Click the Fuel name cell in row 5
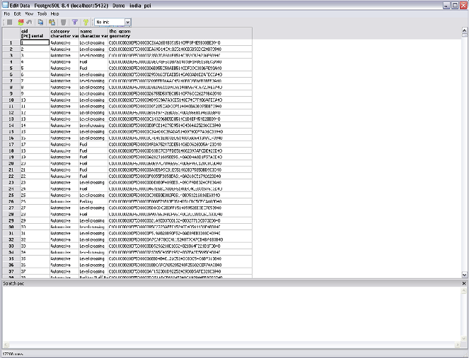This screenshot has width=469, height=358. 93,68
